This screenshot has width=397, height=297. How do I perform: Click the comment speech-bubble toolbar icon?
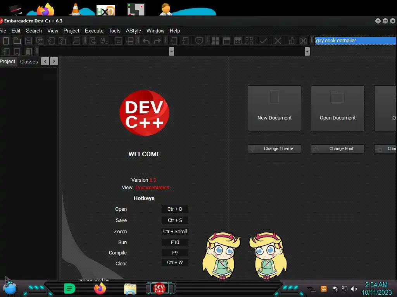click(199, 41)
